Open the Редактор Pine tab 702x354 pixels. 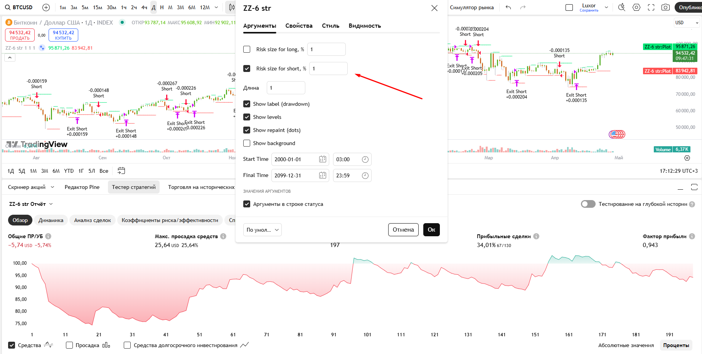point(82,187)
